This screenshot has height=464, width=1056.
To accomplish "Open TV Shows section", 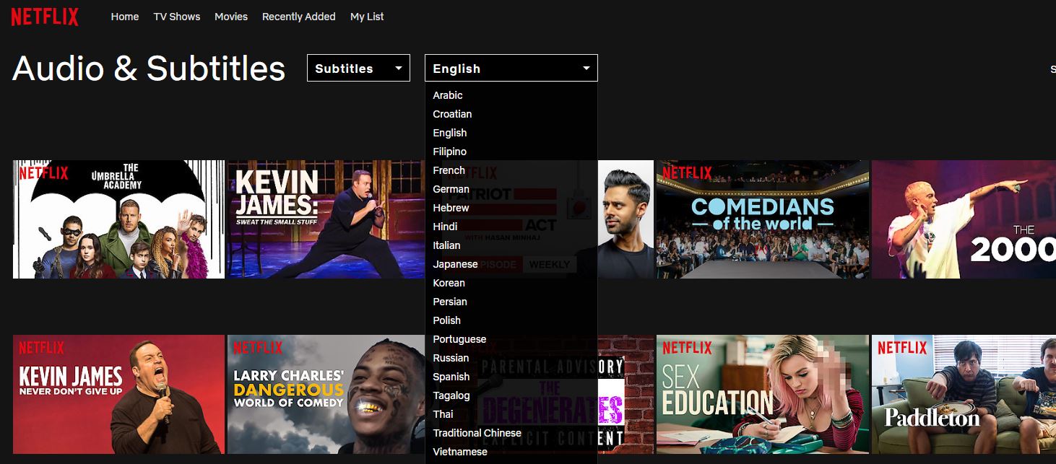I will pyautogui.click(x=177, y=17).
